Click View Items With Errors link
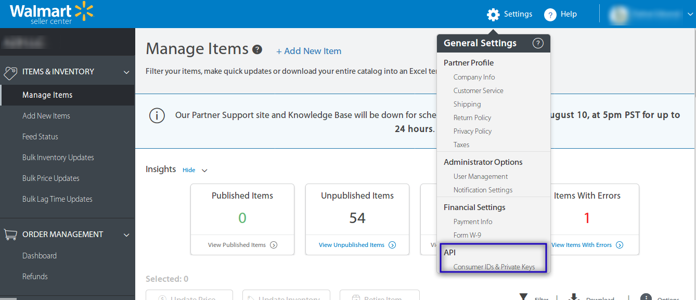Image resolution: width=696 pixels, height=300 pixels. click(x=582, y=245)
